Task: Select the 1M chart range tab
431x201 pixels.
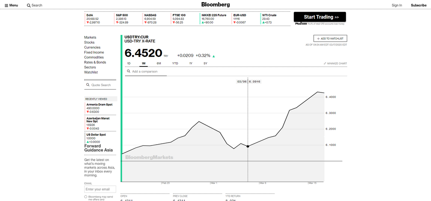Action: coord(144,63)
